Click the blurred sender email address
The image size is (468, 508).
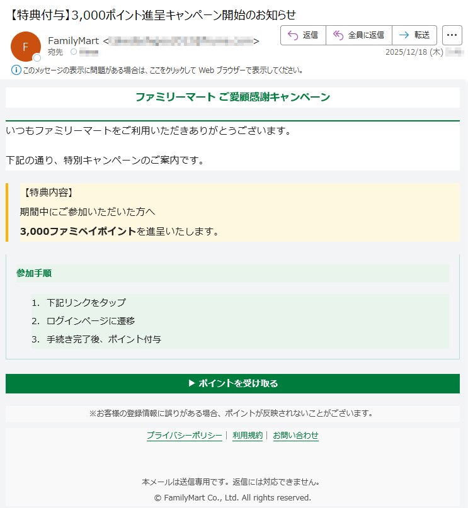click(x=181, y=41)
